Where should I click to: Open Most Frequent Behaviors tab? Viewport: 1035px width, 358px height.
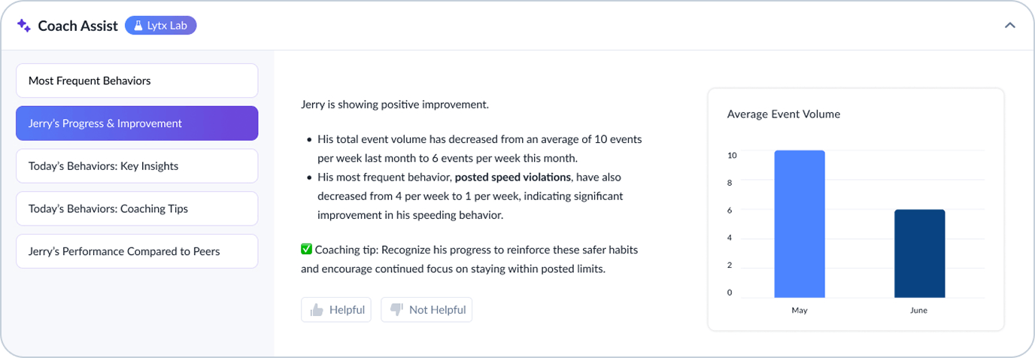[137, 80]
